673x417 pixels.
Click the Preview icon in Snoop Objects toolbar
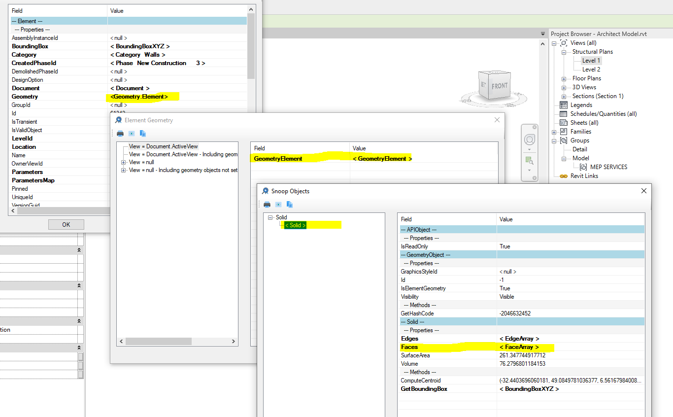click(278, 204)
